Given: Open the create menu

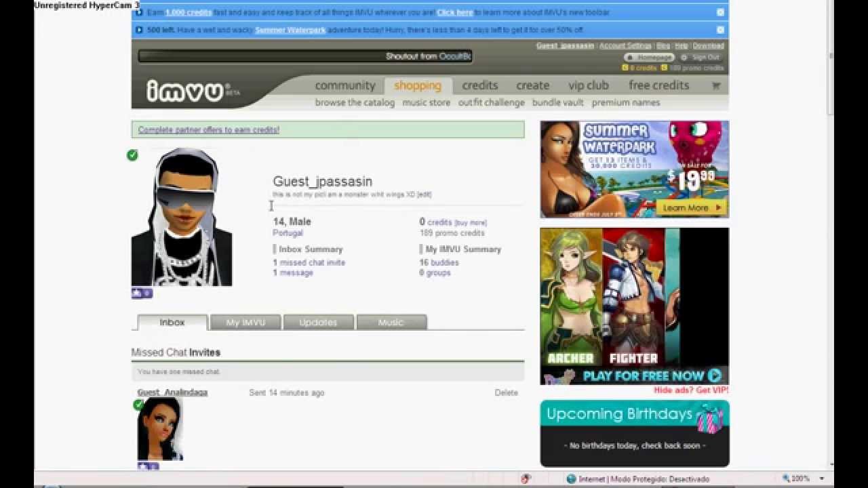Looking at the screenshot, I should point(533,85).
